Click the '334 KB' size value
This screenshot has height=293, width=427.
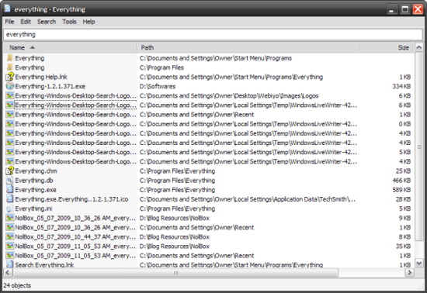[x=401, y=87]
